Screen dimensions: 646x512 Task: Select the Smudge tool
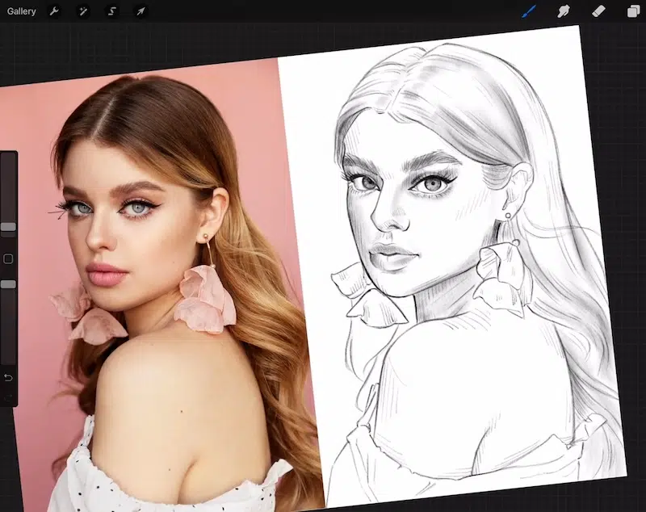pyautogui.click(x=564, y=11)
